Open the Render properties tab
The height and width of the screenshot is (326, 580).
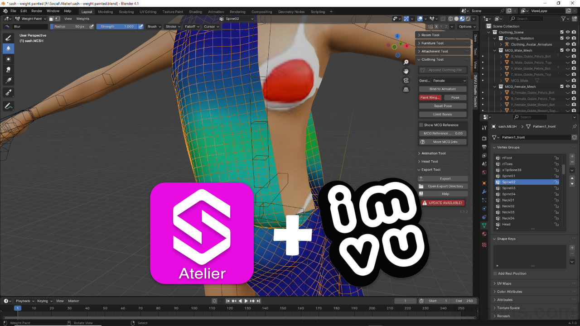[x=484, y=138]
